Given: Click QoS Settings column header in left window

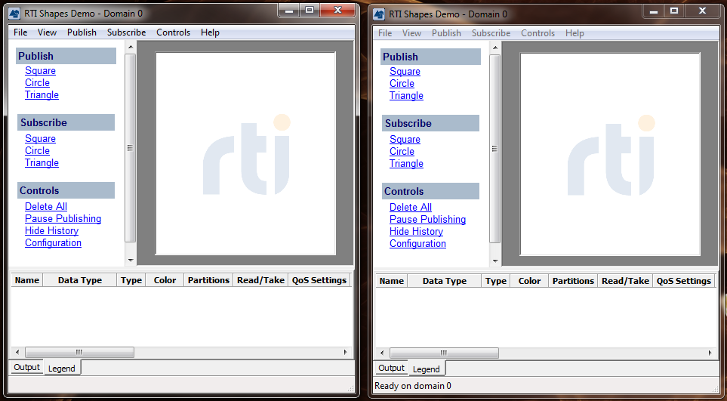Looking at the screenshot, I should coord(319,280).
